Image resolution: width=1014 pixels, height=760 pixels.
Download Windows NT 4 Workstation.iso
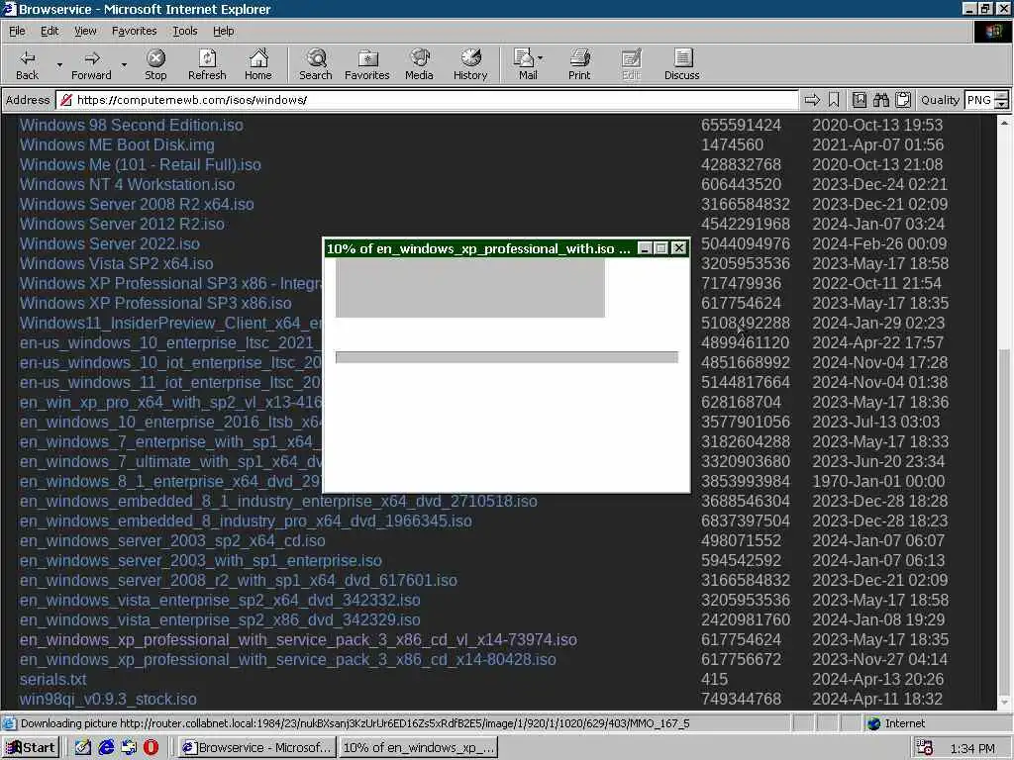[128, 184]
